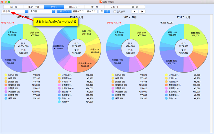
Task: Click the 食費 22% slice in September pie
Action: pyautogui.click(x=195, y=34)
